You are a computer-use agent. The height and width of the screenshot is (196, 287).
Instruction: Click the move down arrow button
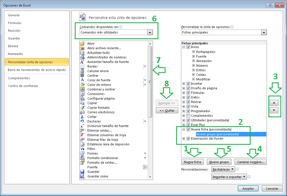tap(274, 110)
